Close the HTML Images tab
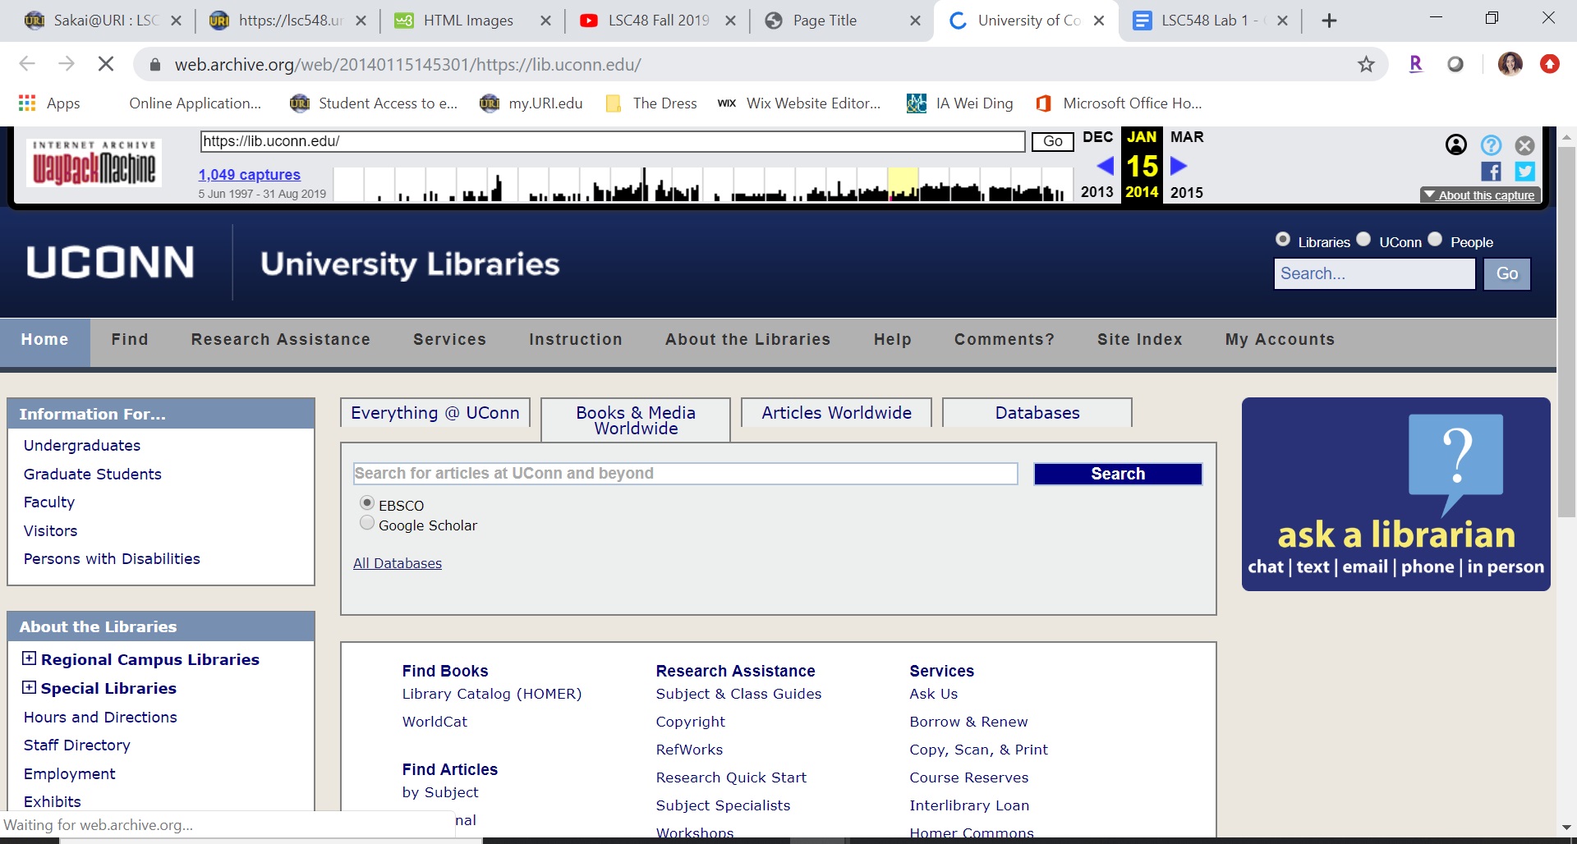 coord(545,21)
